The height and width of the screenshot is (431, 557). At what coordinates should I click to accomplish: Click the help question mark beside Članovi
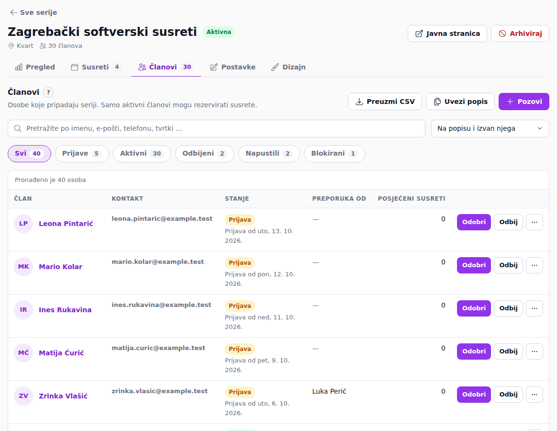pyautogui.click(x=48, y=92)
